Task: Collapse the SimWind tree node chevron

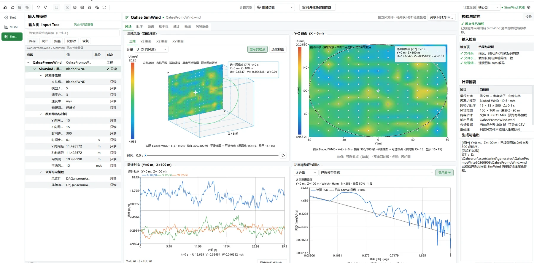Action: [x=35, y=69]
